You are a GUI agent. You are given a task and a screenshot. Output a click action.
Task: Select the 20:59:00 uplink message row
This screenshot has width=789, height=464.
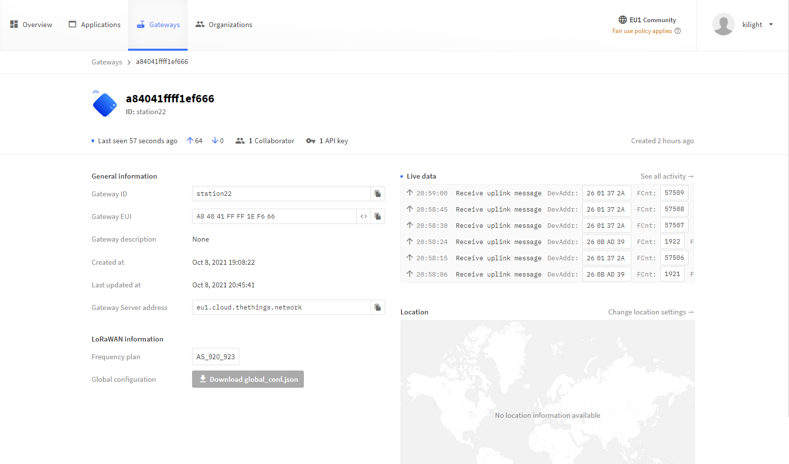point(497,193)
